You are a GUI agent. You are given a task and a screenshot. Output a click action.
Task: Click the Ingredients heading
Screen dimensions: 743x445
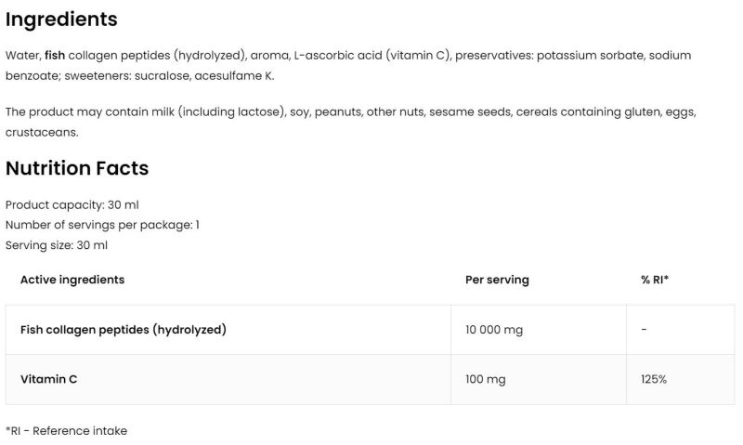[x=61, y=20]
